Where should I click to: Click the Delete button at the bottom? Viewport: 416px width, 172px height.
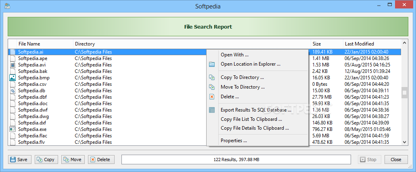pyautogui.click(x=101, y=160)
